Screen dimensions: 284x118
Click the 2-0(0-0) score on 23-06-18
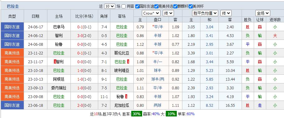pos(84,105)
